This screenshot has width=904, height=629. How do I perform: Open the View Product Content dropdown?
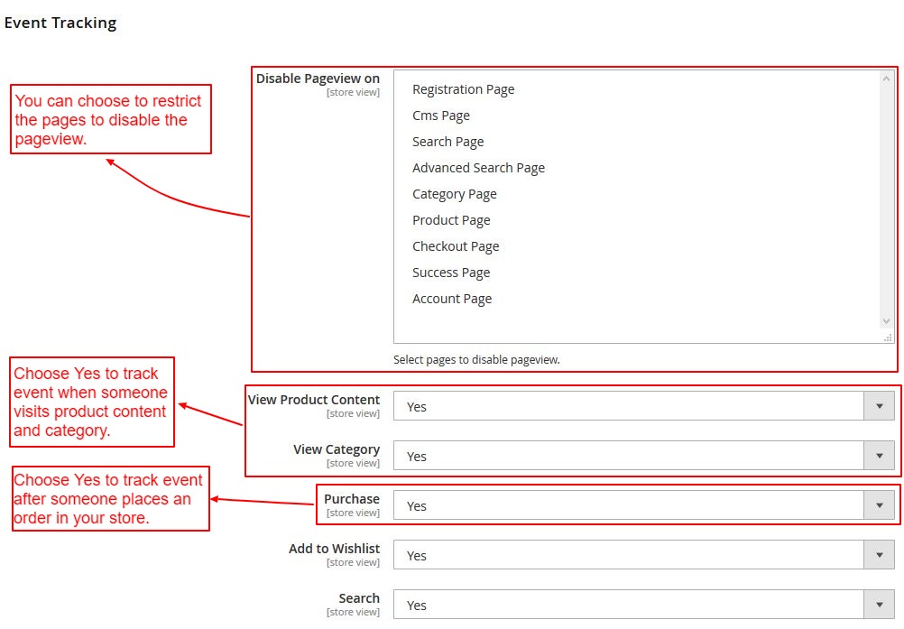point(643,406)
